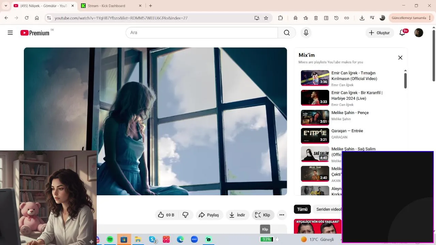Open Chrome three-dot menu beside update

pos(431,18)
